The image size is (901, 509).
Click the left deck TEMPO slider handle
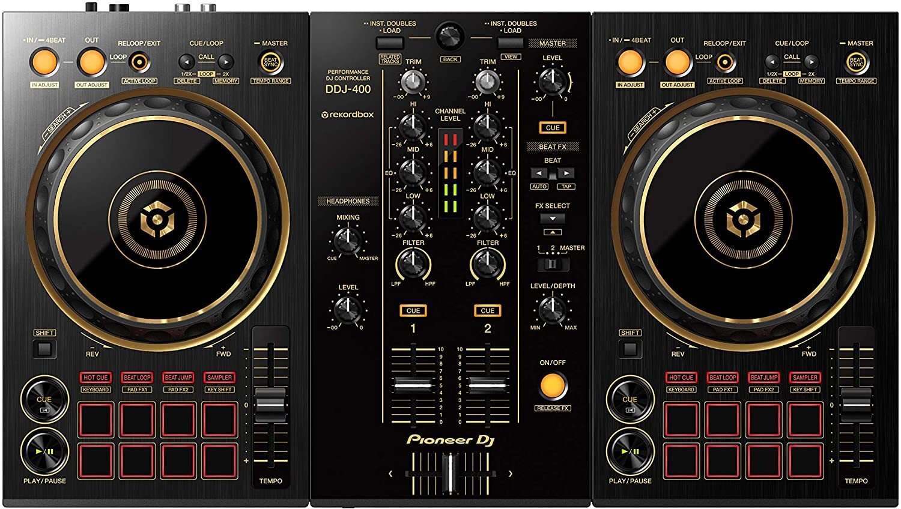(x=271, y=405)
